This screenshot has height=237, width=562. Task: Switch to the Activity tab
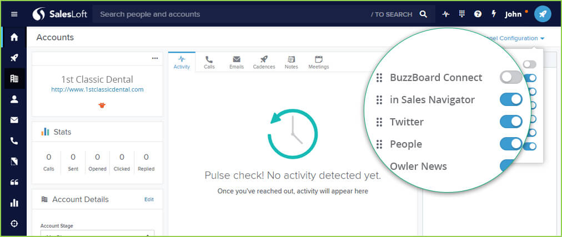182,62
